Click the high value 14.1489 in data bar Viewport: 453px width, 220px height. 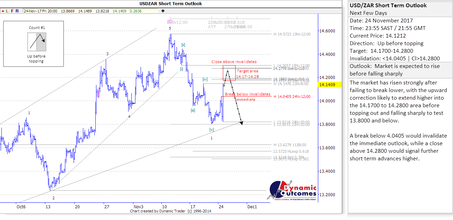click(x=85, y=11)
